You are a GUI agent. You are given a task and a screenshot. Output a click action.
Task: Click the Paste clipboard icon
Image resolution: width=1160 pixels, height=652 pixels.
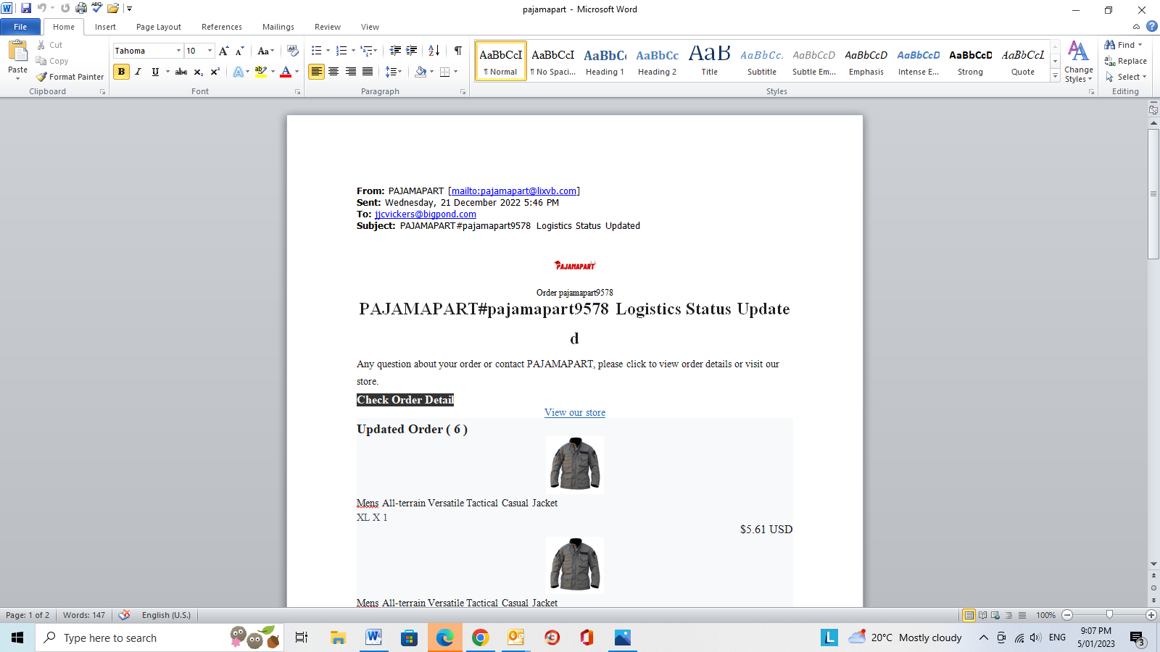[x=18, y=51]
